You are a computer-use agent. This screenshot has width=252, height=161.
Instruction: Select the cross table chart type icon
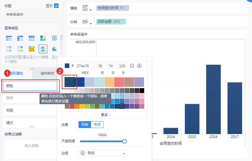pyautogui.click(x=20, y=38)
